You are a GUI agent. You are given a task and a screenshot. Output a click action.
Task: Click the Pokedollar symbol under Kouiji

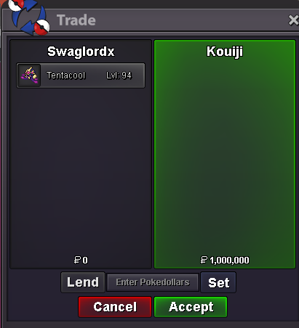(x=204, y=260)
